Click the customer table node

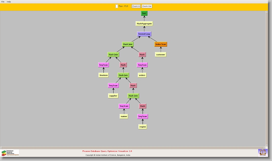pyautogui.click(x=160, y=55)
